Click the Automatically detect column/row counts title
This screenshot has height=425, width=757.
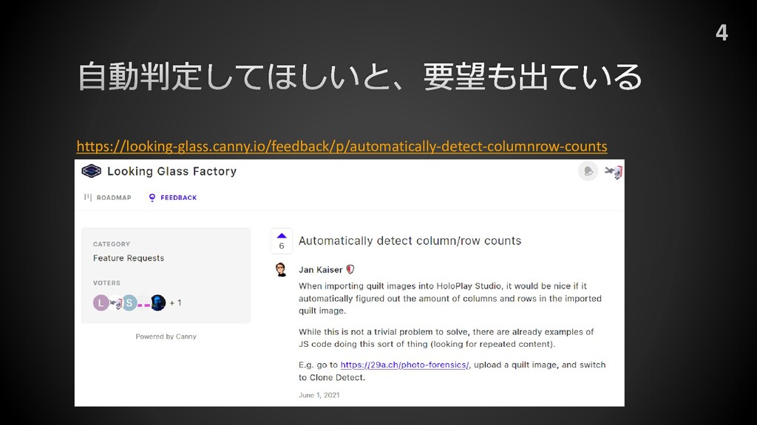(x=410, y=241)
